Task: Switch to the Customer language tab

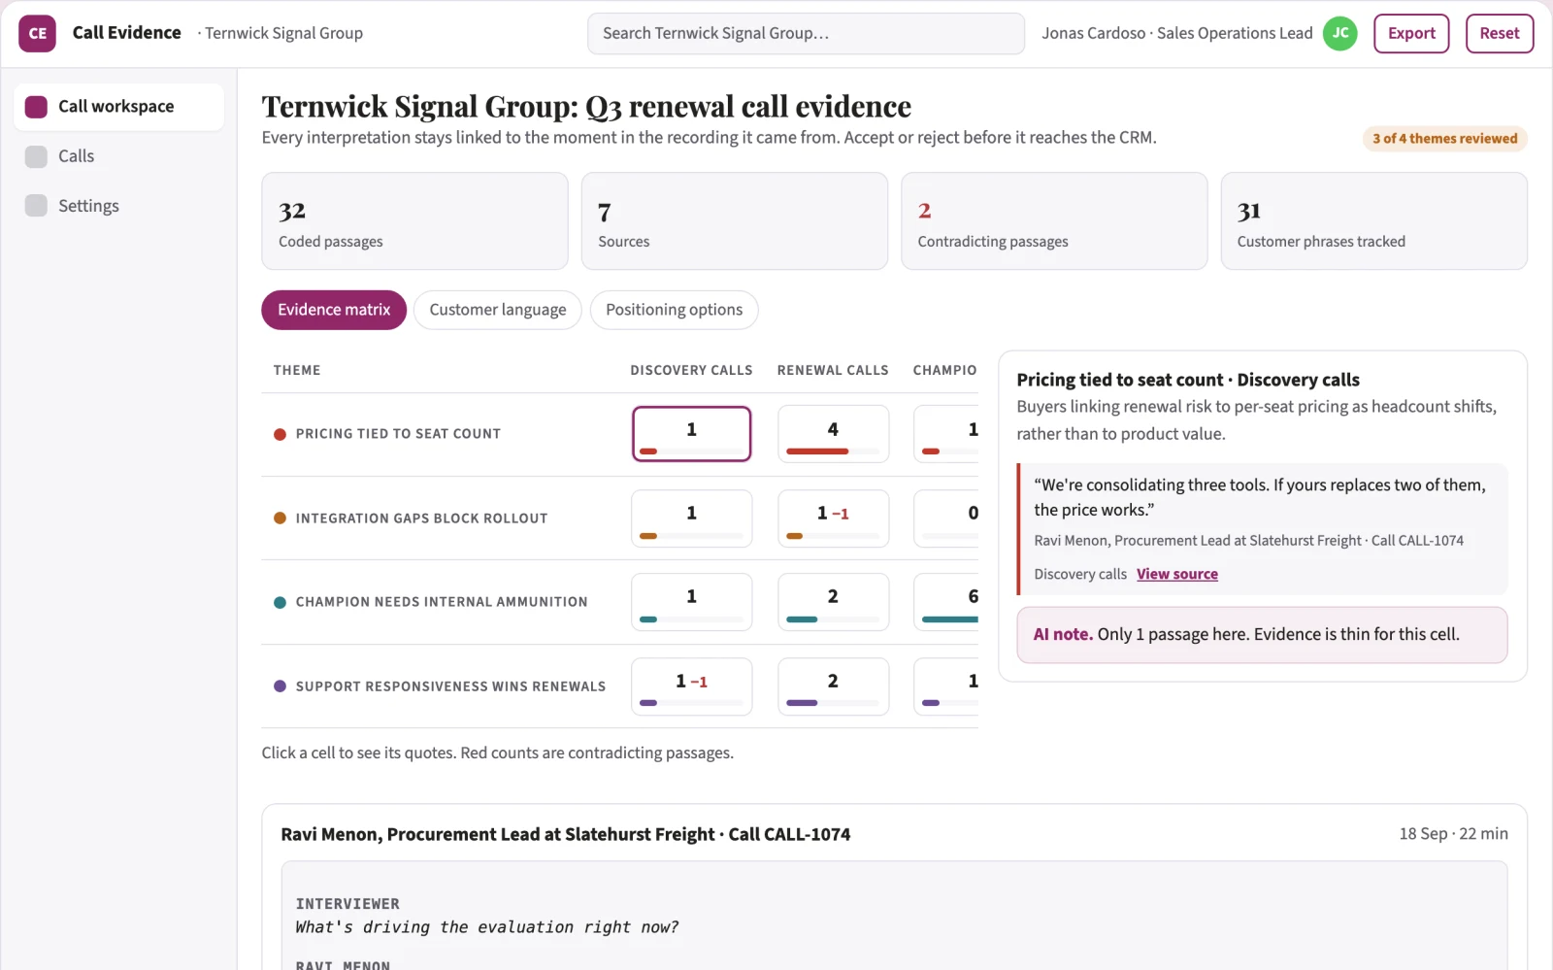Action: (x=498, y=310)
